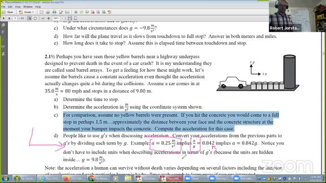Image resolution: width=326 pixels, height=183 pixels.
Task: Open the last left side panel icon
Action: coord(4,54)
